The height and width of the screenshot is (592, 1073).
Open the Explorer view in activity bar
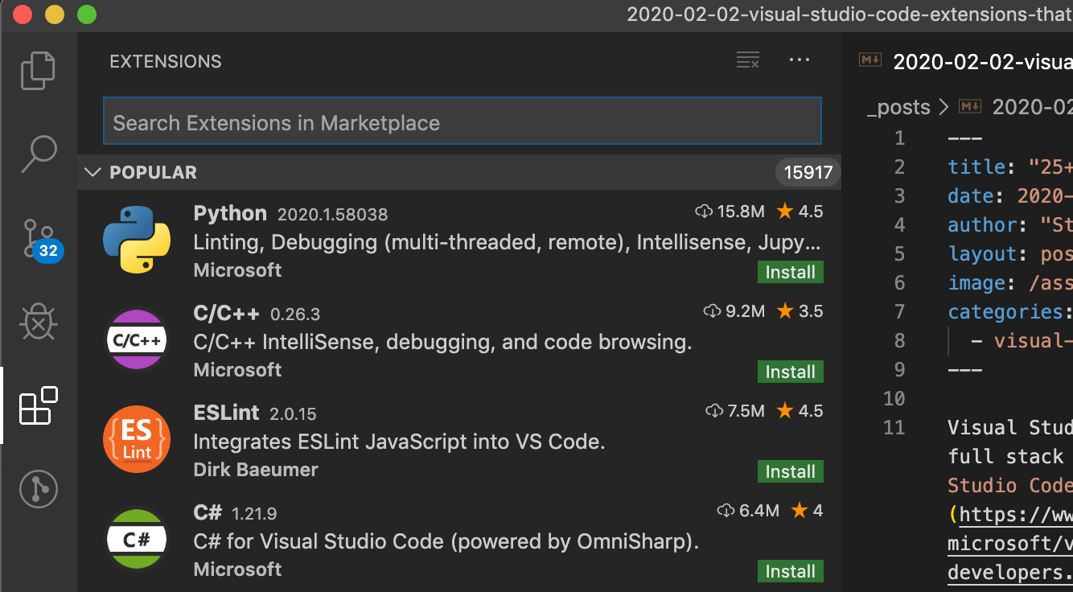coord(38,71)
